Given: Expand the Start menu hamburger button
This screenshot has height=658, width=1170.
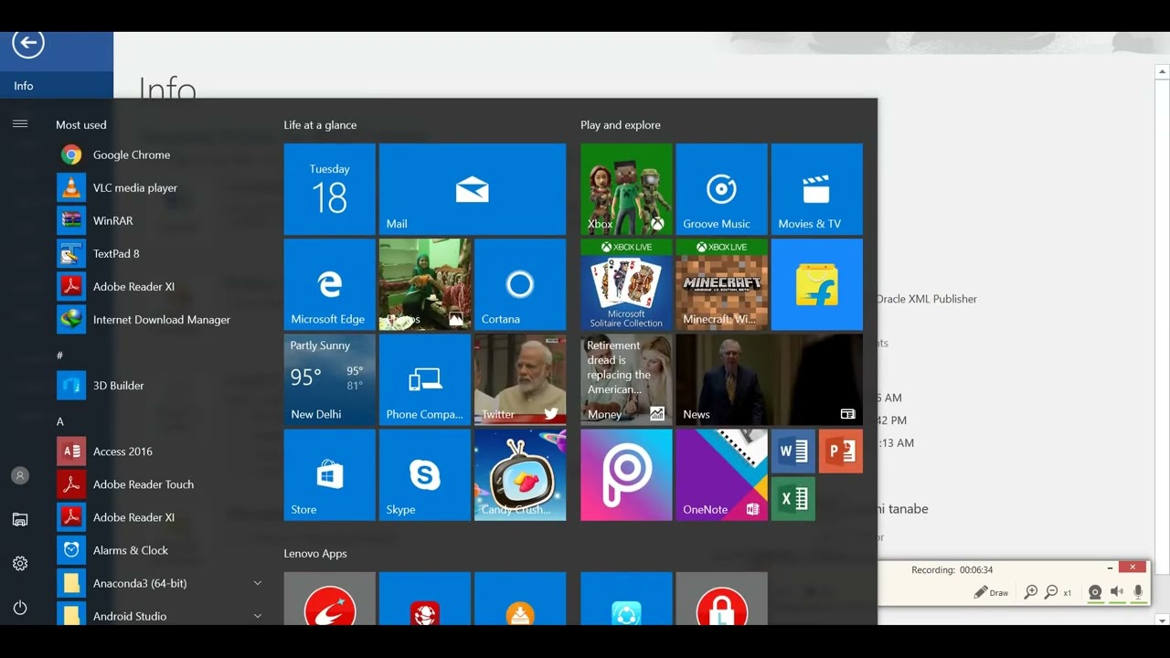Looking at the screenshot, I should point(20,124).
